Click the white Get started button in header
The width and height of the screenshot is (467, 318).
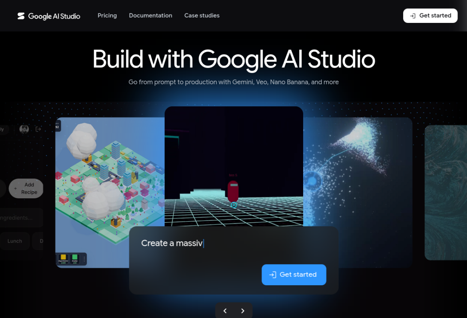click(430, 16)
